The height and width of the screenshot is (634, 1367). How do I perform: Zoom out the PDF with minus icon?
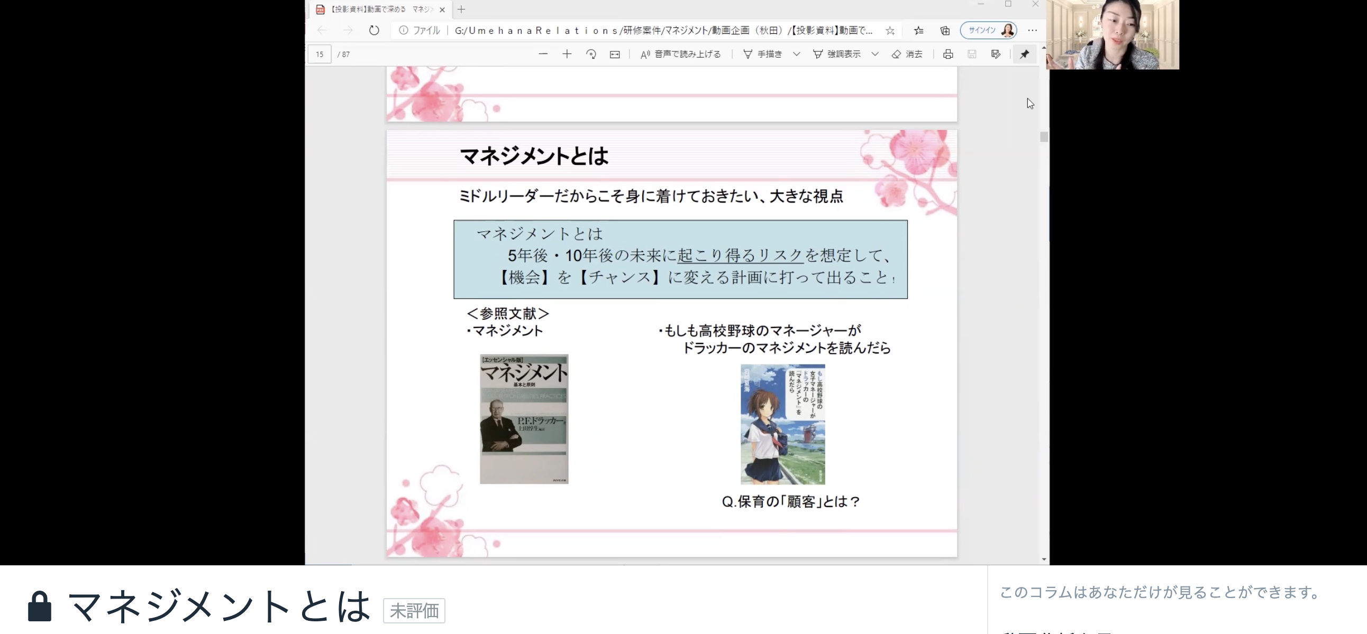(543, 54)
